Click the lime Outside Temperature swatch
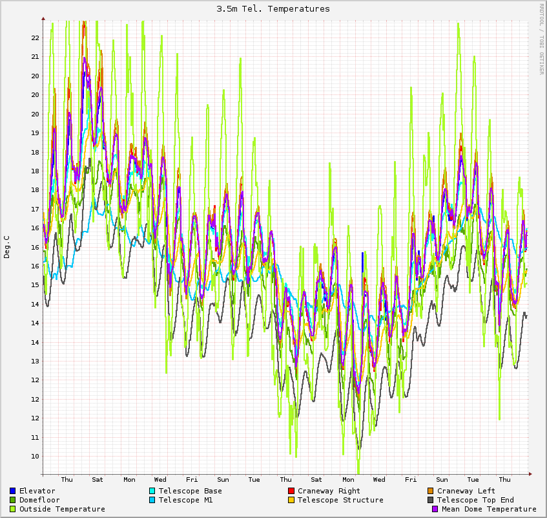 pyautogui.click(x=13, y=509)
